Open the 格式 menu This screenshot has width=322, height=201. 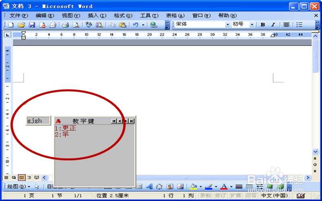pos(123,16)
